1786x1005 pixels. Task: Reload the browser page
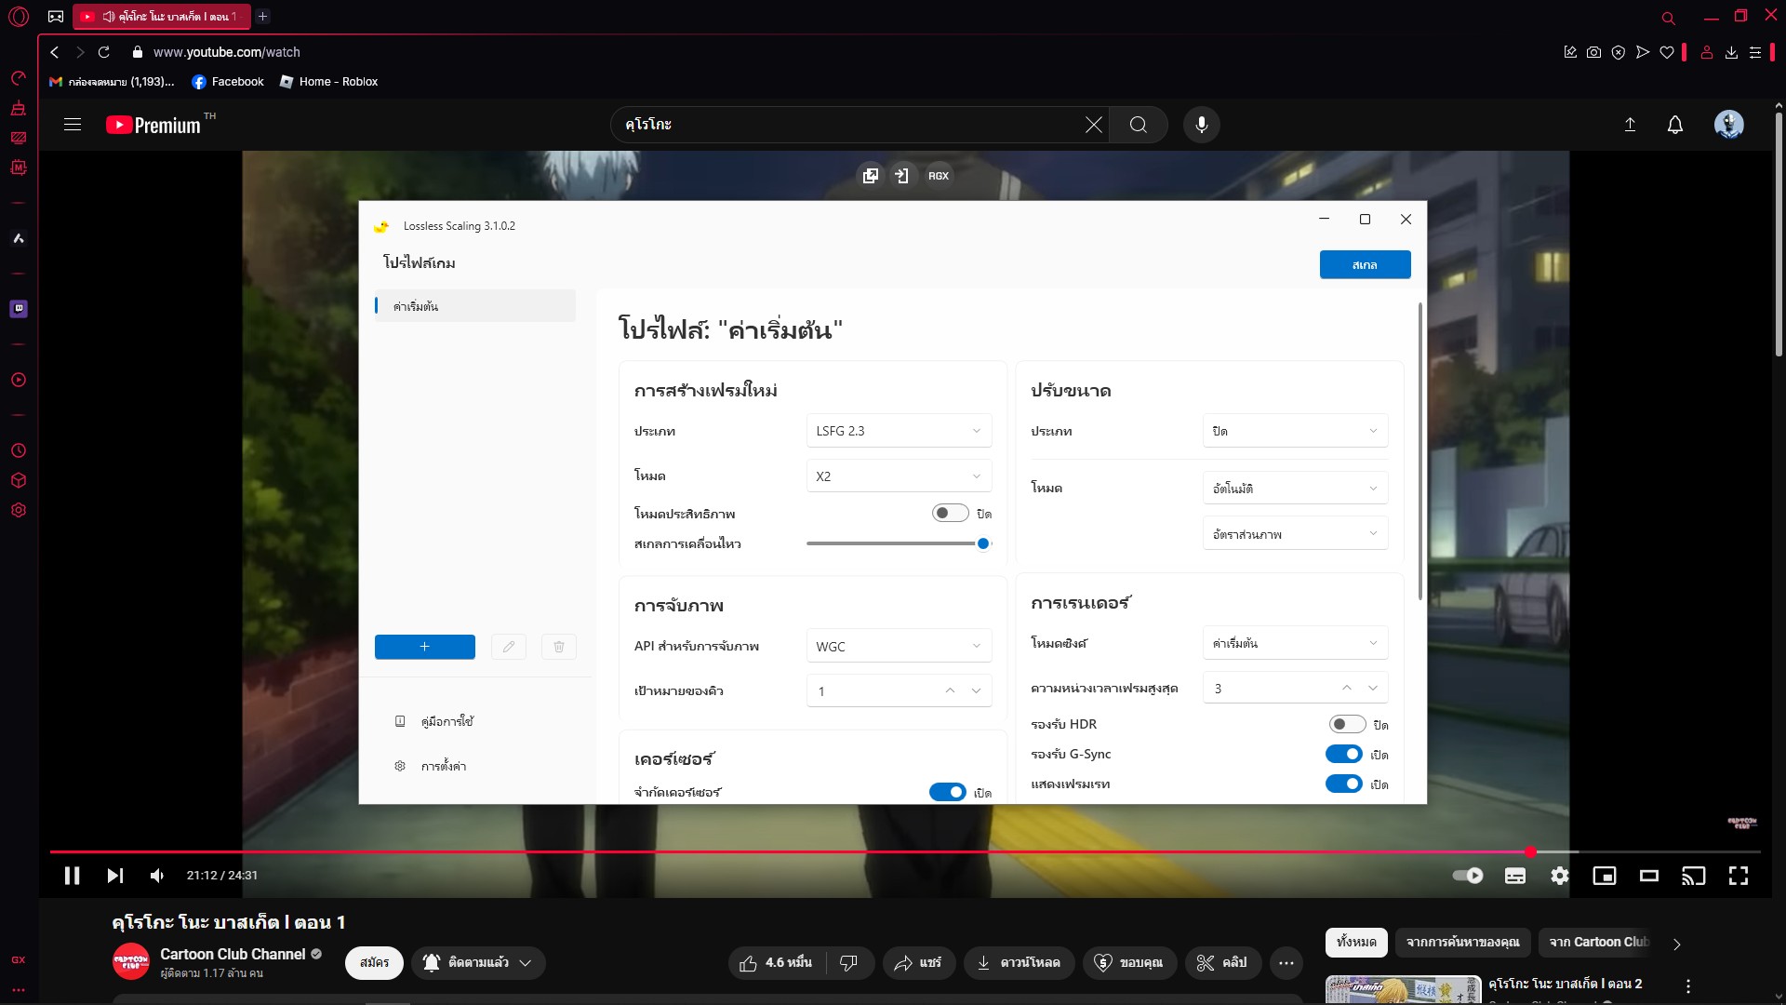coord(104,52)
